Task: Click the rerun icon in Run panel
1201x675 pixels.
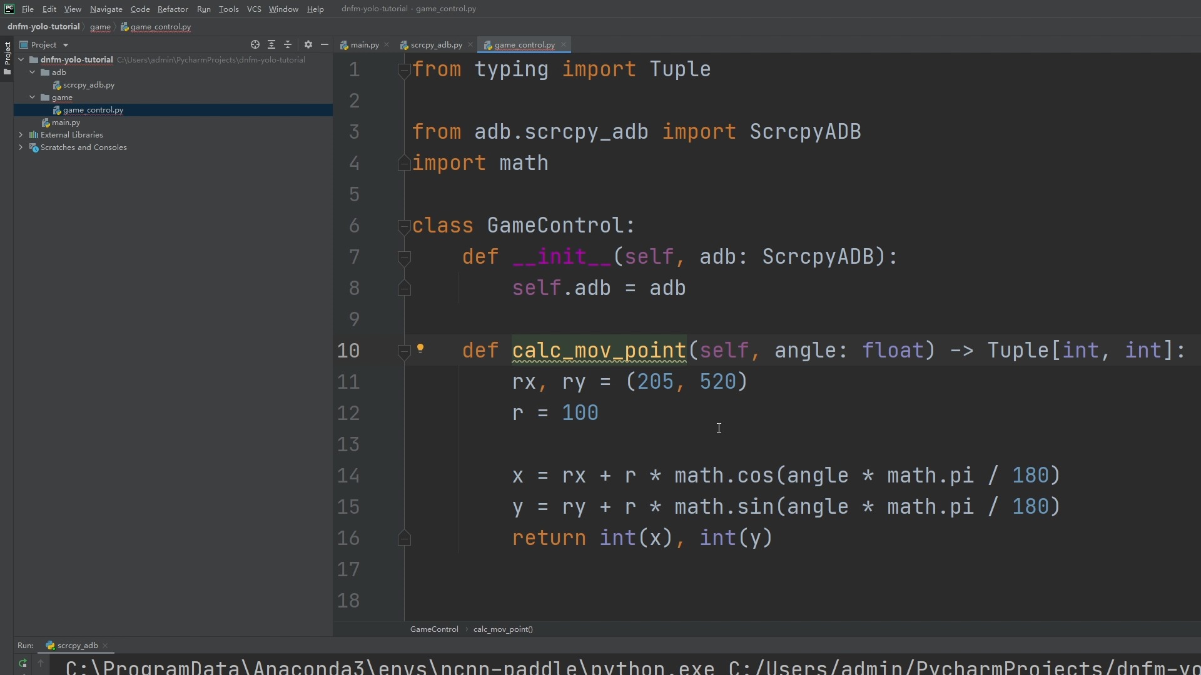Action: click(x=23, y=664)
